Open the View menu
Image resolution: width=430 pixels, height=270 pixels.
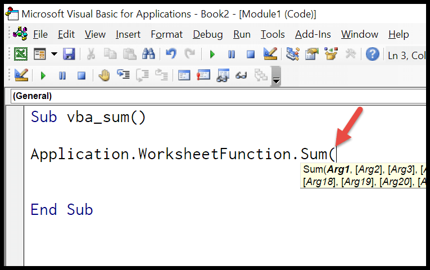coord(95,34)
